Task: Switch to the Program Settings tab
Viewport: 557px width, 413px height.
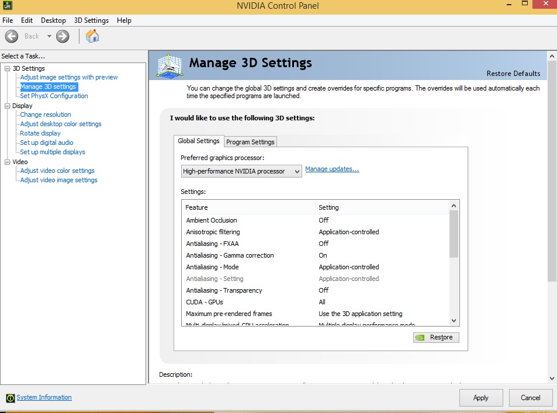Action: pos(250,142)
